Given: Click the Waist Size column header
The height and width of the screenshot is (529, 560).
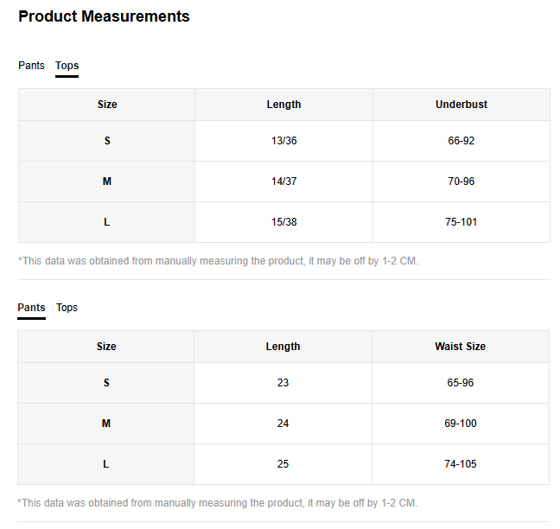Looking at the screenshot, I should pyautogui.click(x=460, y=347).
